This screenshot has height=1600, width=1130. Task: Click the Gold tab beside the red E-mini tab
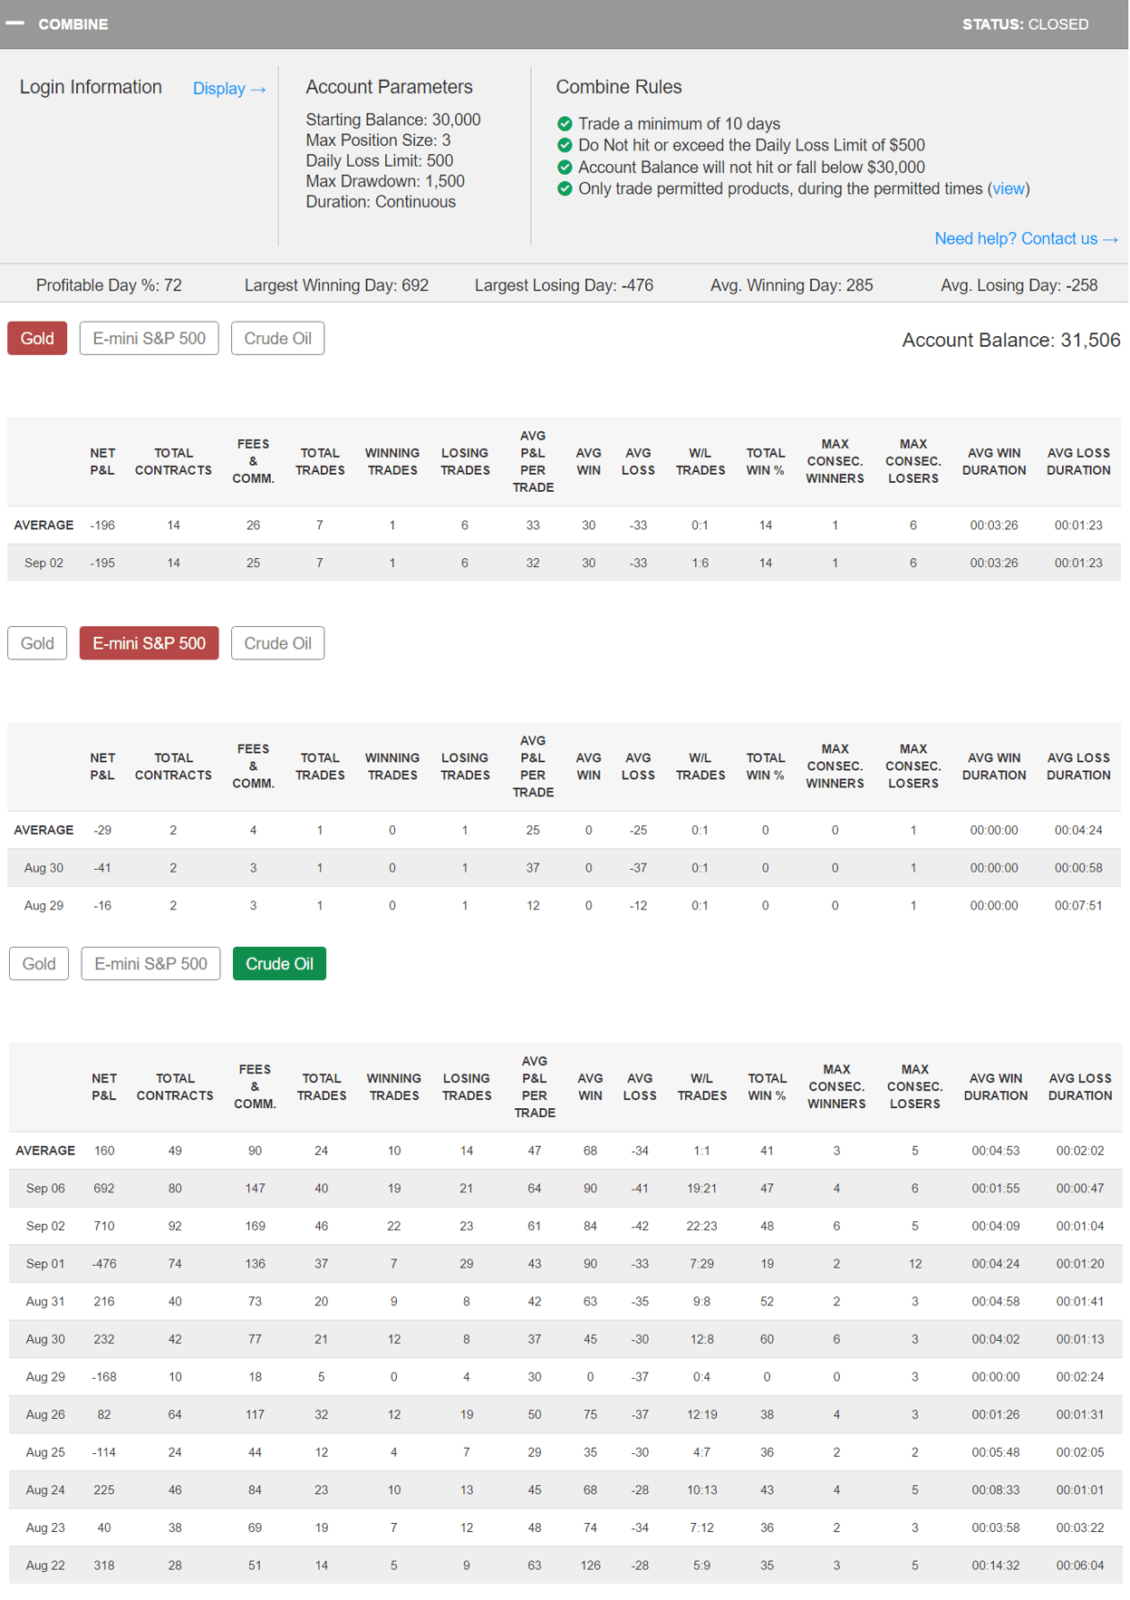(37, 643)
